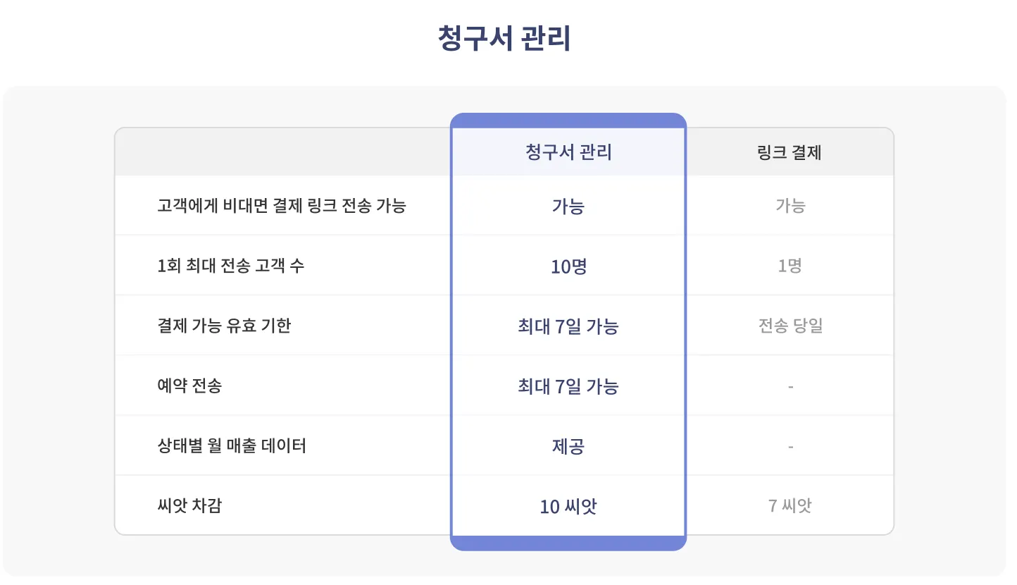This screenshot has height=585, width=1017.
Task: Click the 고객에게 비대면 결제 링크 전송 가능 row label
Action: pyautogui.click(x=282, y=206)
